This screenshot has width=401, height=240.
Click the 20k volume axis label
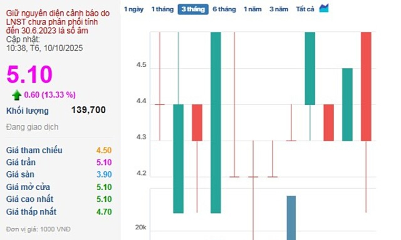[141, 227]
